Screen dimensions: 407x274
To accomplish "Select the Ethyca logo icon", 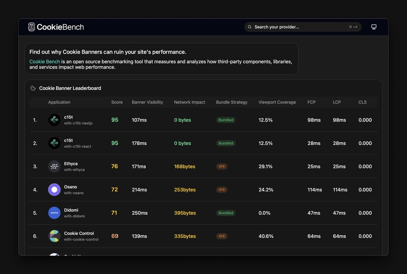I will 54,166.
